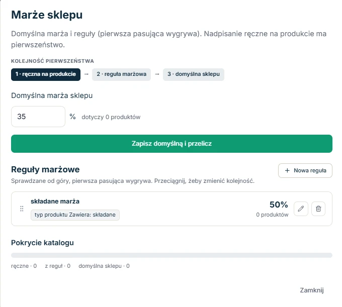This screenshot has height=307, width=342.
Task: Select the '3 · domyślna sklepu' chip
Action: [194, 74]
